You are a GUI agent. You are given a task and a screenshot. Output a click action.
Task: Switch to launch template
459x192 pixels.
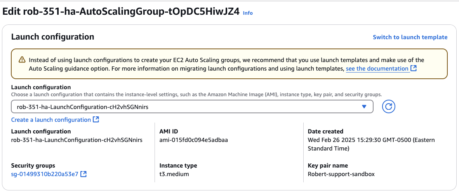(410, 37)
